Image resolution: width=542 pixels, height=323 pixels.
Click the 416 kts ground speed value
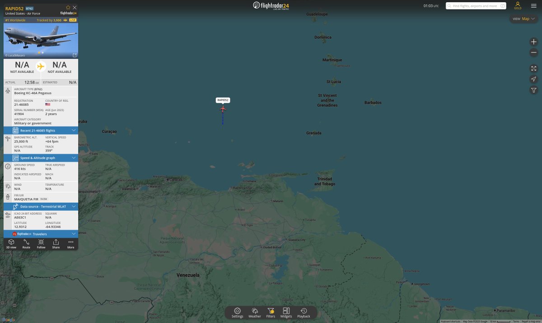pyautogui.click(x=20, y=169)
